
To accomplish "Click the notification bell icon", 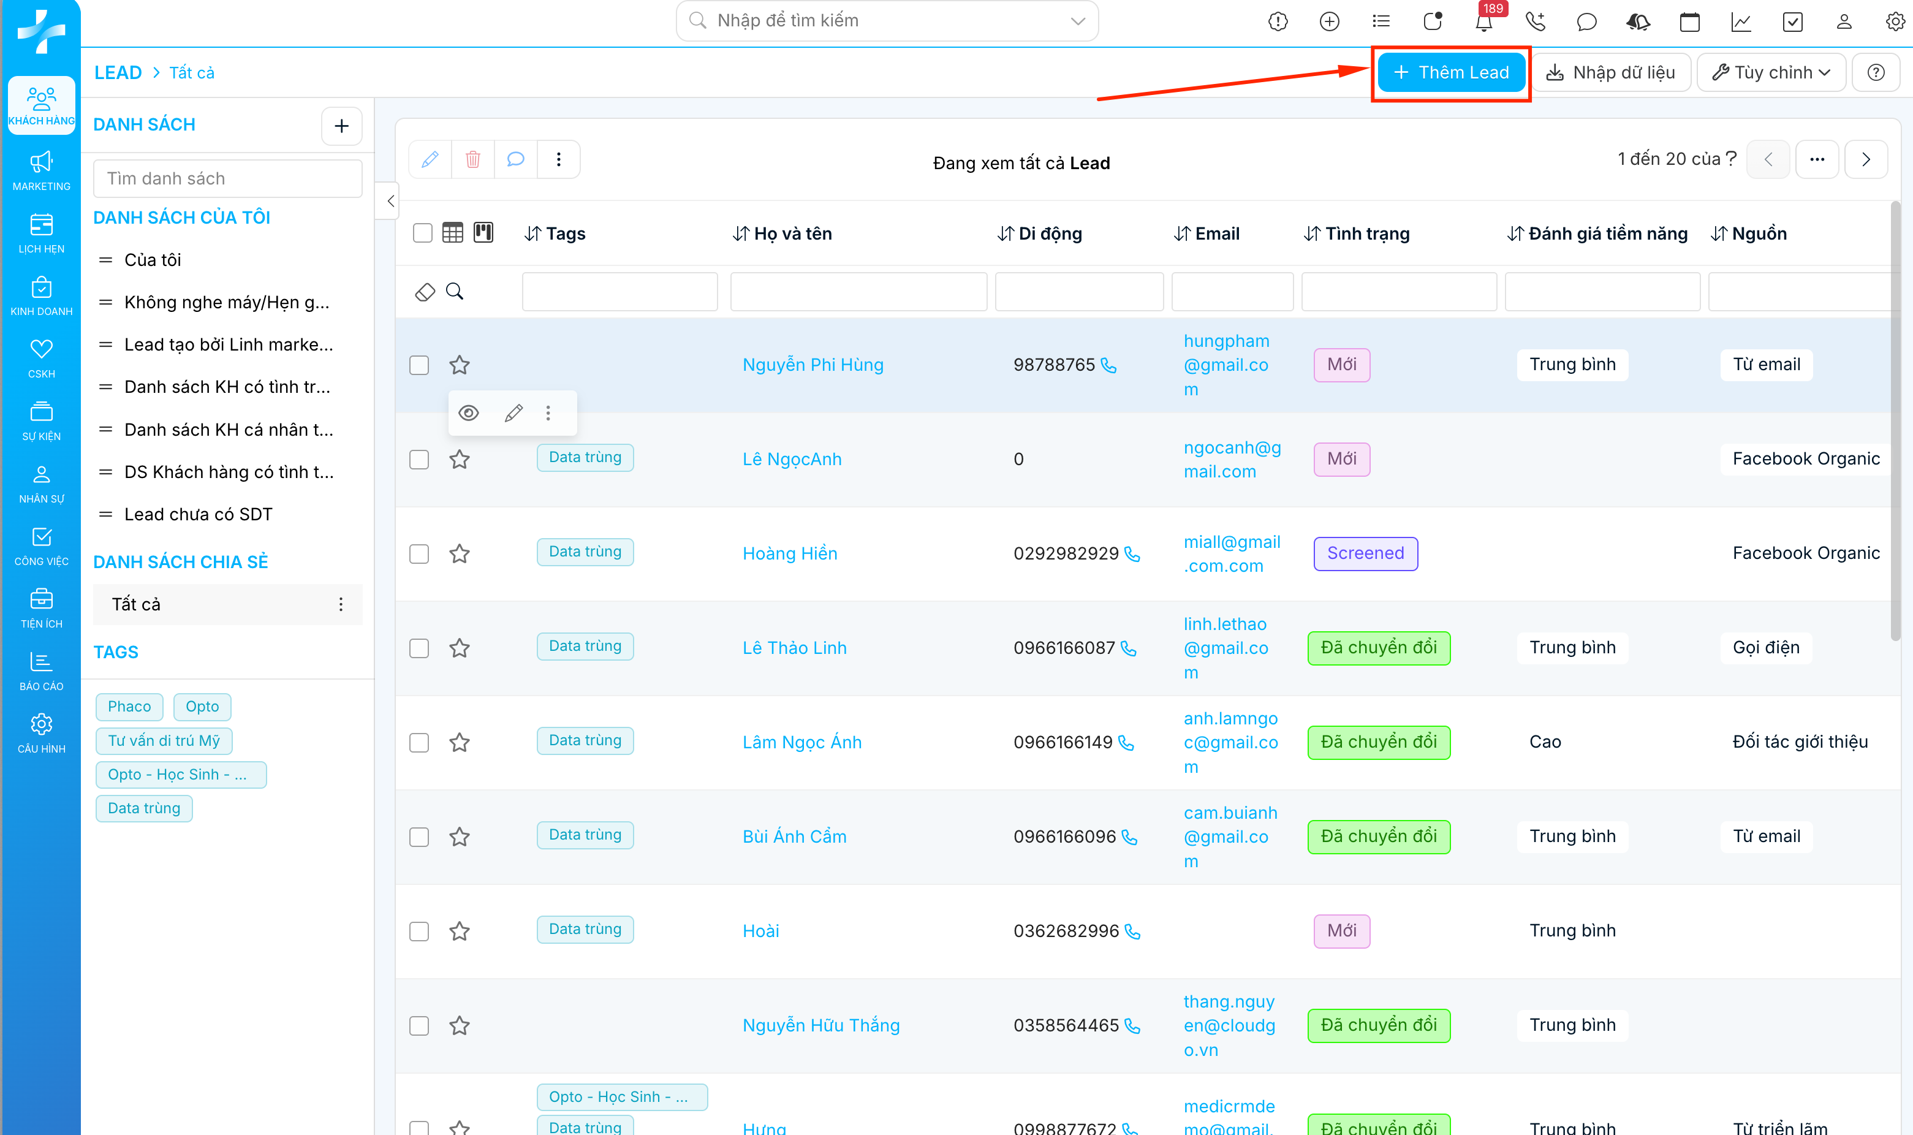I will (x=1483, y=22).
